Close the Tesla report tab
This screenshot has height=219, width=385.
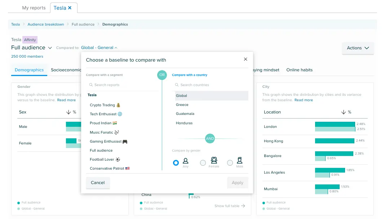70,8
